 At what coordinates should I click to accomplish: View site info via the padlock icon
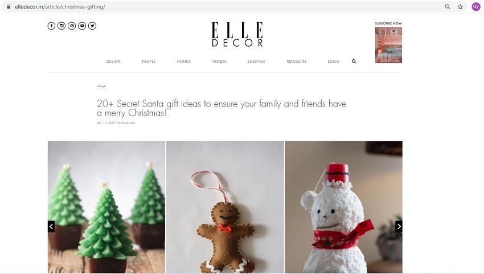point(9,6)
